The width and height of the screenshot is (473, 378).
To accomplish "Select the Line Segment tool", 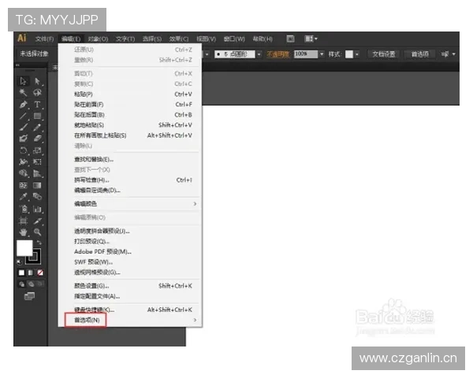I will pos(23,116).
